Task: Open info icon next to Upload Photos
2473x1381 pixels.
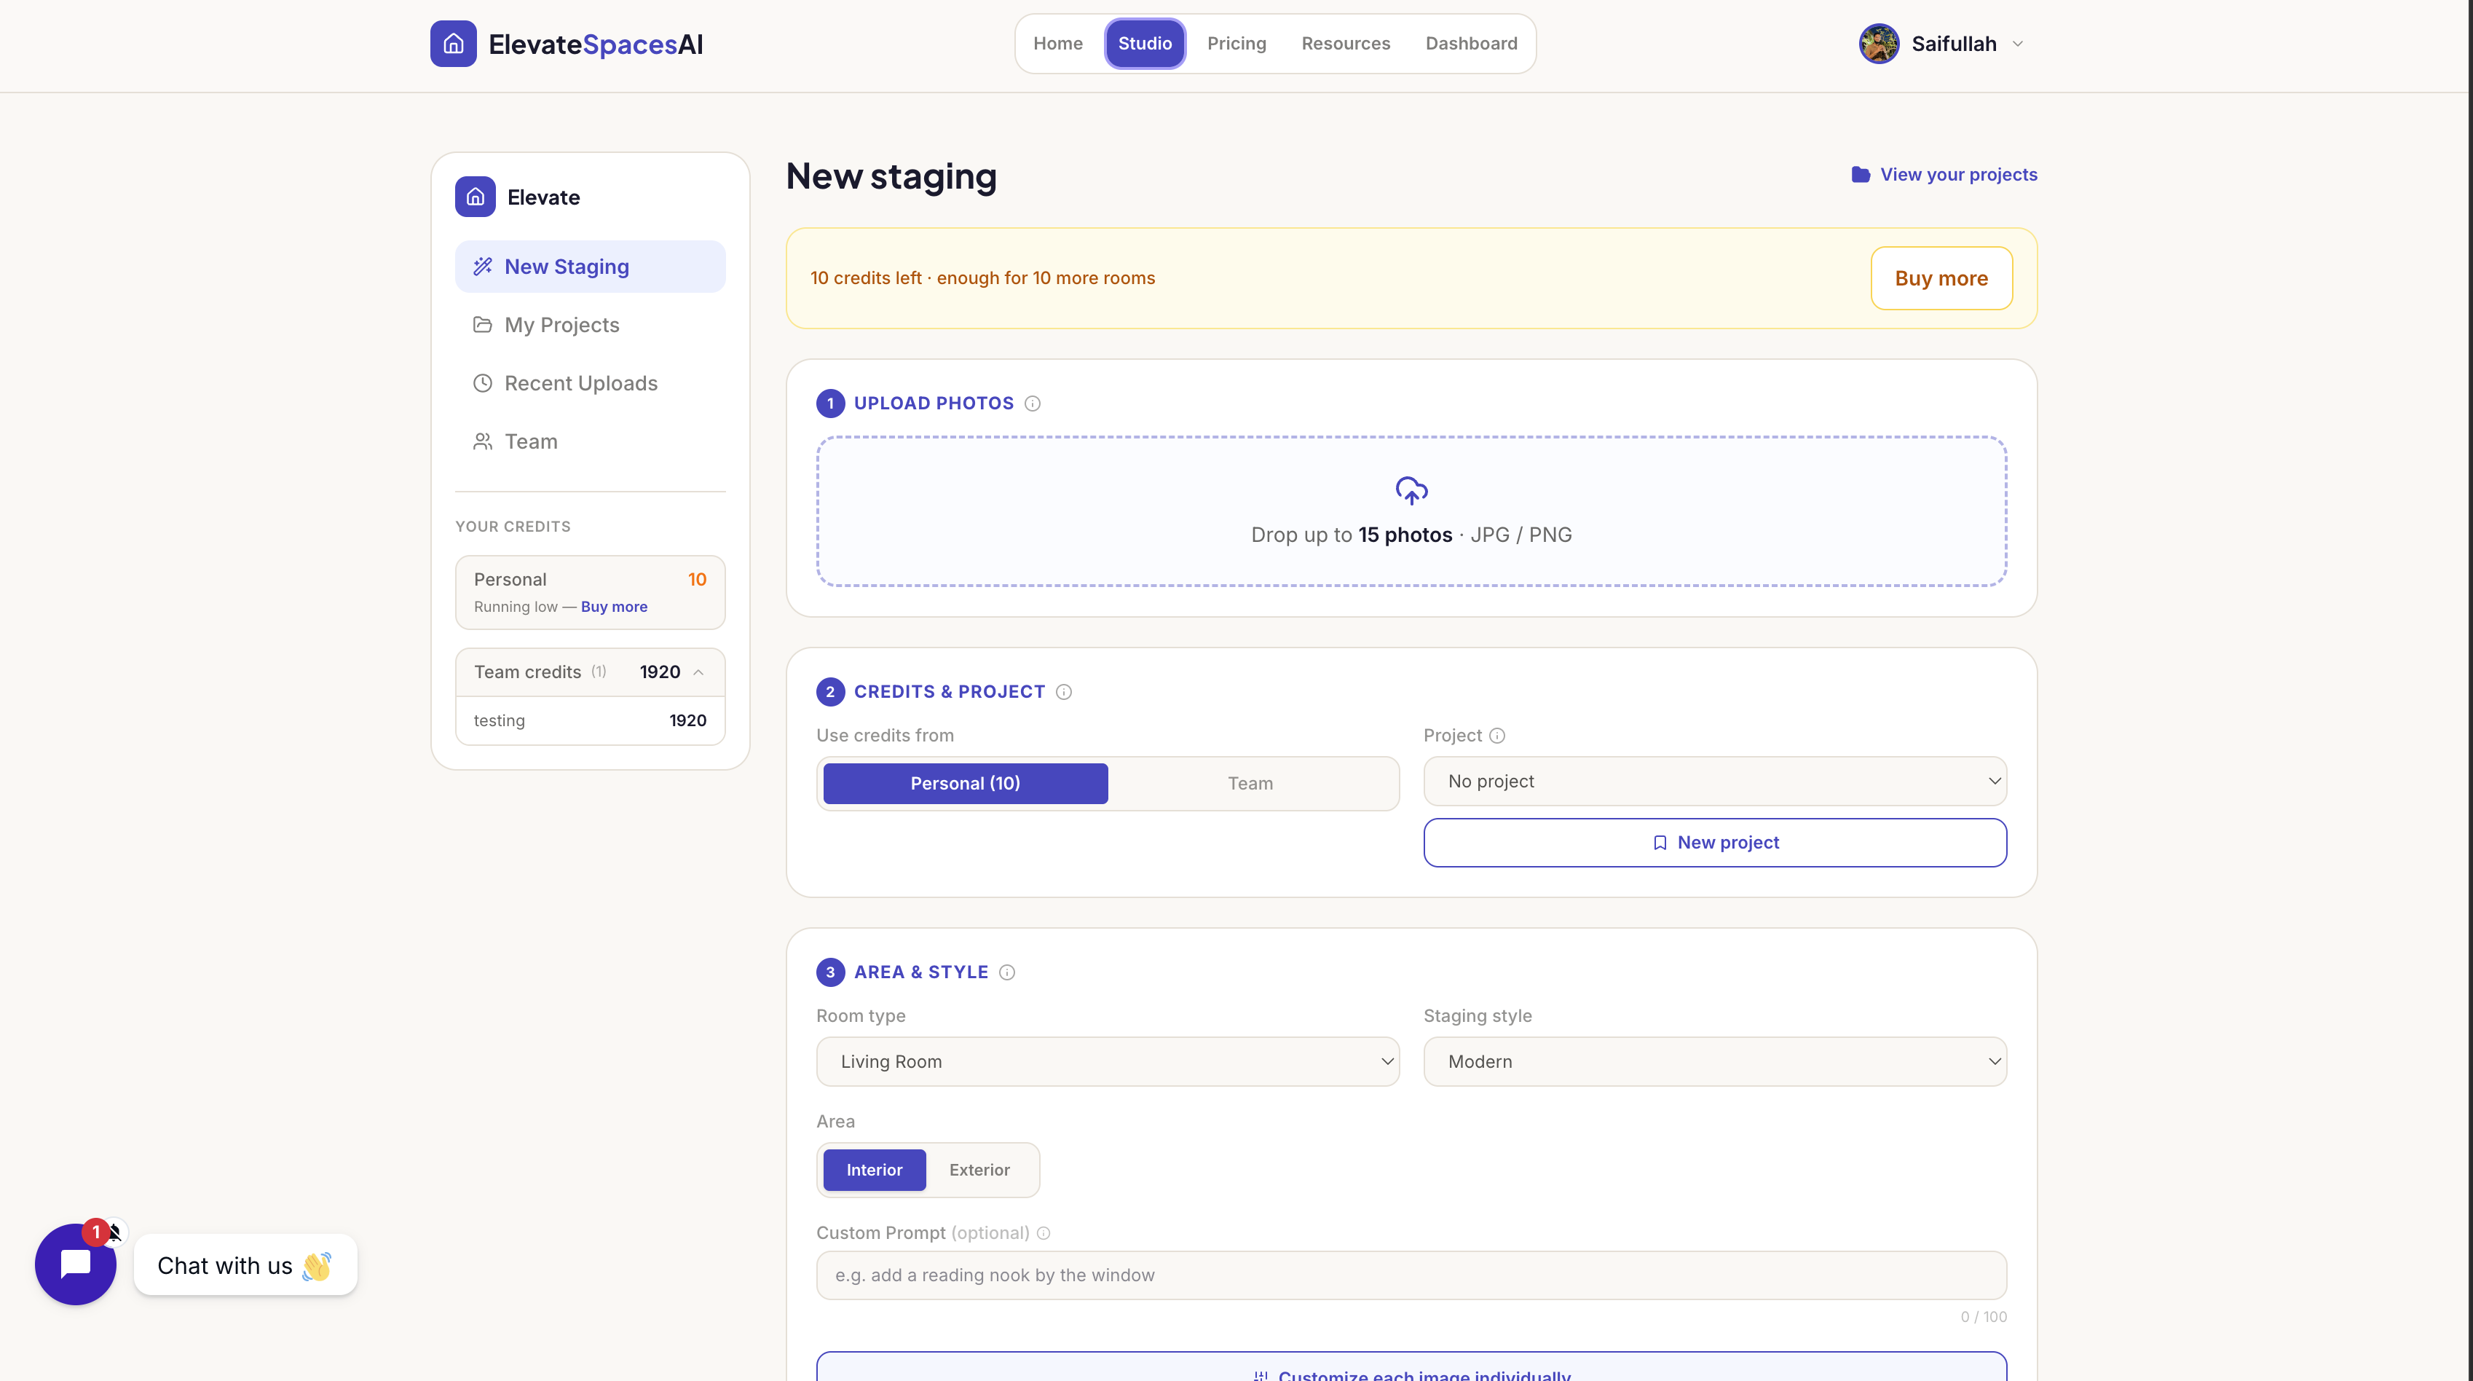Action: tap(1032, 404)
